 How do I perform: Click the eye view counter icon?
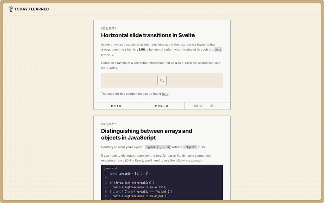click(x=197, y=106)
